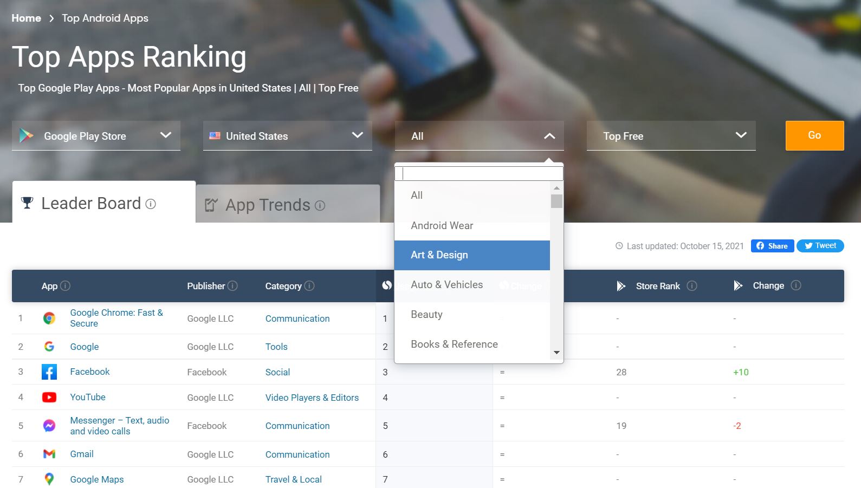This screenshot has height=488, width=861.
Task: Click the YouTube app icon
Action: click(49, 398)
